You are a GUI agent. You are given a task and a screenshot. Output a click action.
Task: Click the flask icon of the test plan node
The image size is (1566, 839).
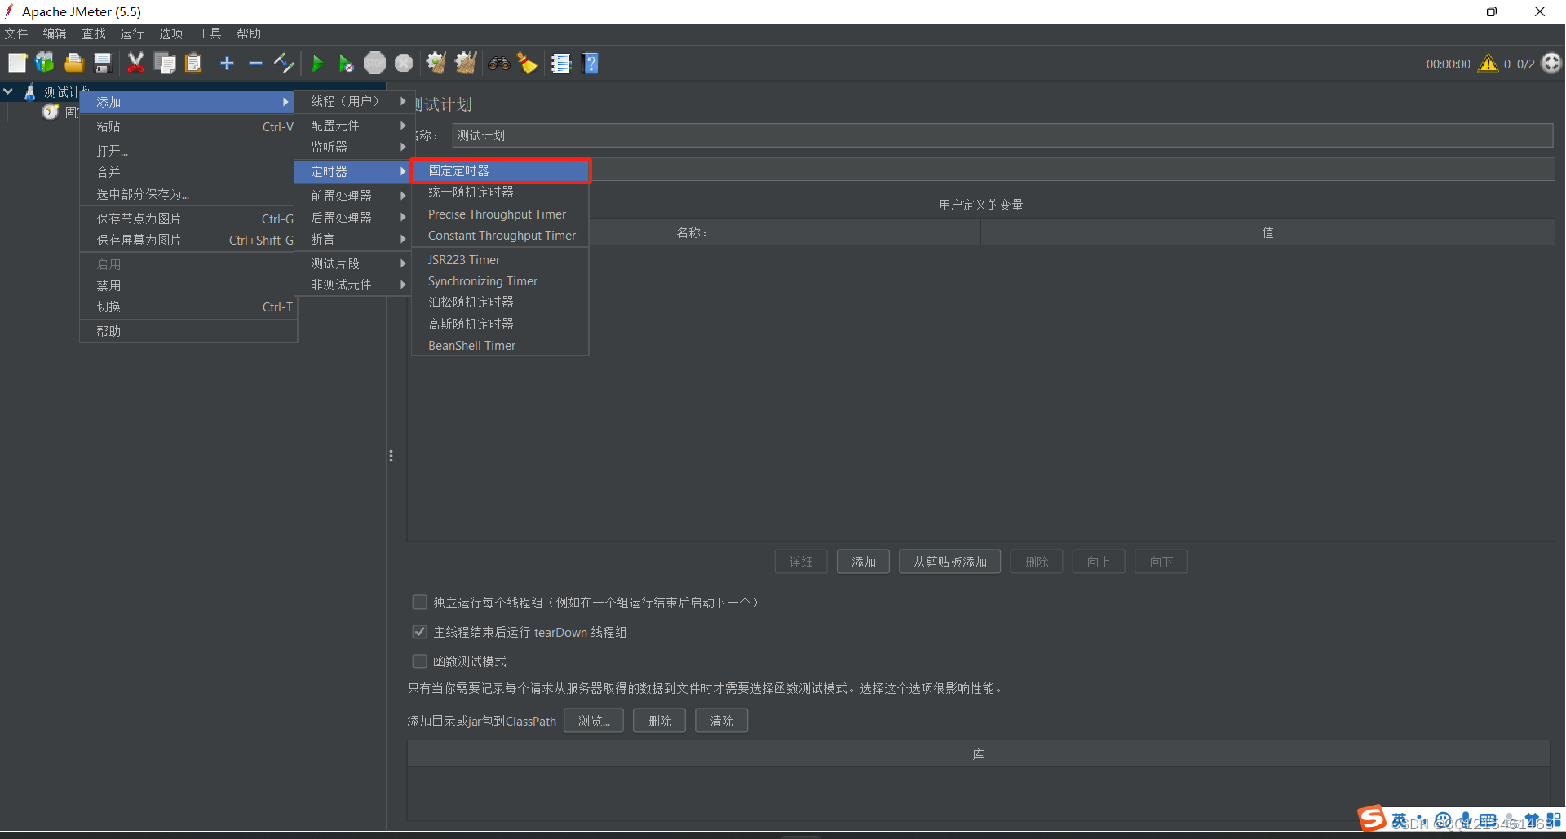tap(29, 92)
